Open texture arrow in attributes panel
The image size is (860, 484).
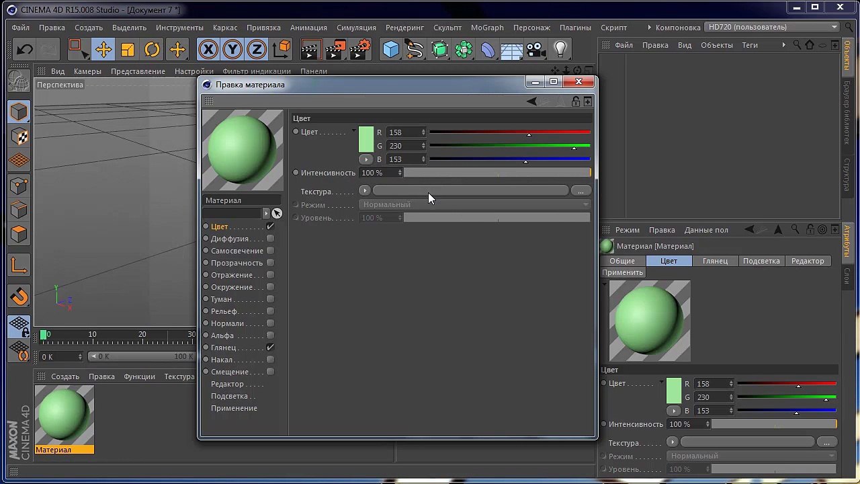(x=673, y=442)
